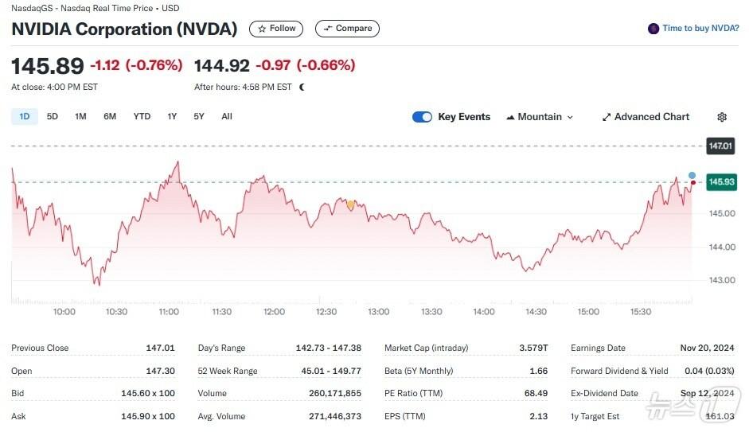Viewport: 749px width, 432px height.
Task: Click the blue dot marker at chart end
Action: click(692, 175)
